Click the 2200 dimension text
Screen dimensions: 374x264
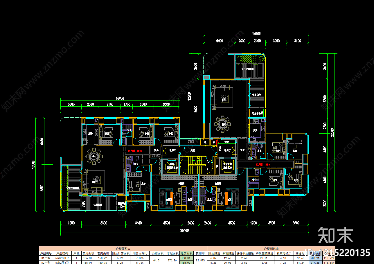coord(325,126)
